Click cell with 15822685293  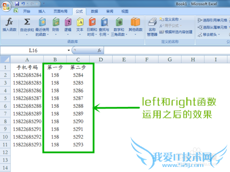pos(27,144)
